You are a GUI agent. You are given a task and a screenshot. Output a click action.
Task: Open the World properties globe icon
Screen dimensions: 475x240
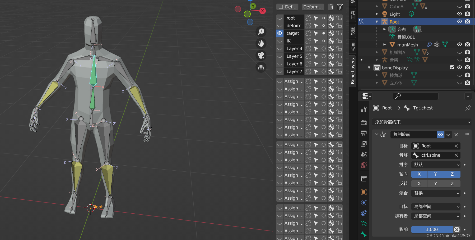click(x=364, y=165)
